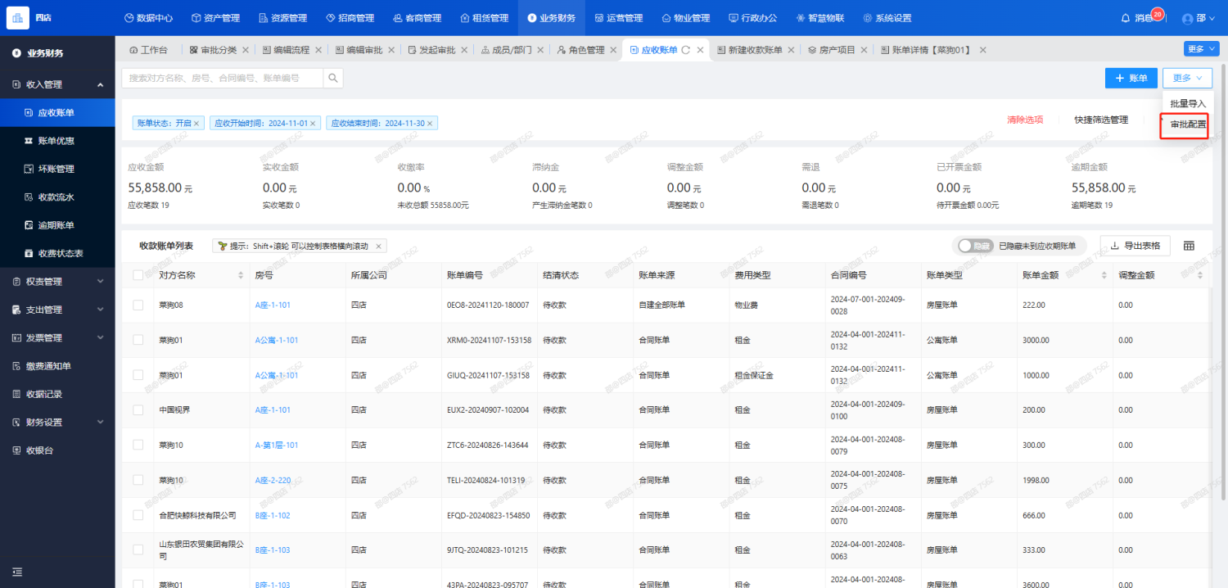The height and width of the screenshot is (588, 1228).
Task: Click the 四店 company logo icon
Action: click(x=17, y=17)
